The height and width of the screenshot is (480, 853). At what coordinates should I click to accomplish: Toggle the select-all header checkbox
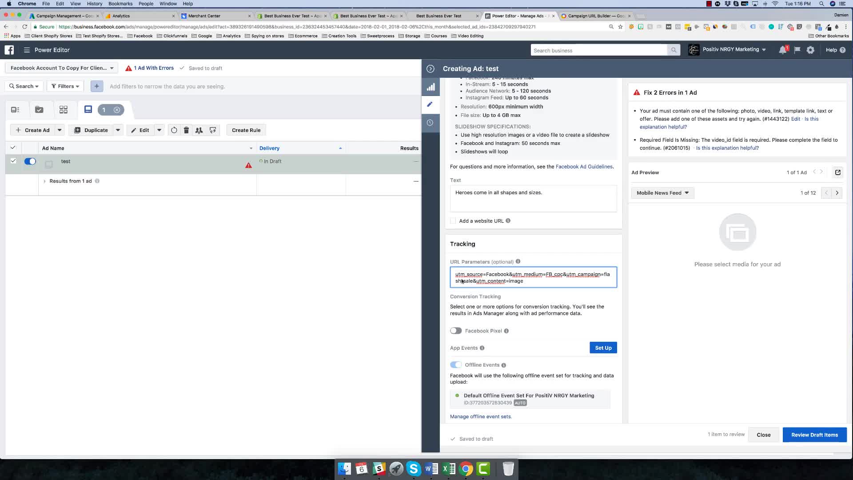[13, 148]
